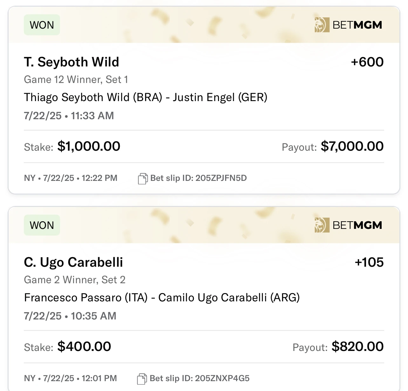
Task: Select the T. Seyboth Wild bet title
Action: [x=71, y=62]
